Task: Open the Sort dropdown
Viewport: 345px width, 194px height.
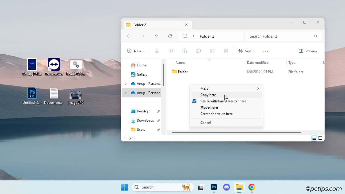Action: click(247, 51)
